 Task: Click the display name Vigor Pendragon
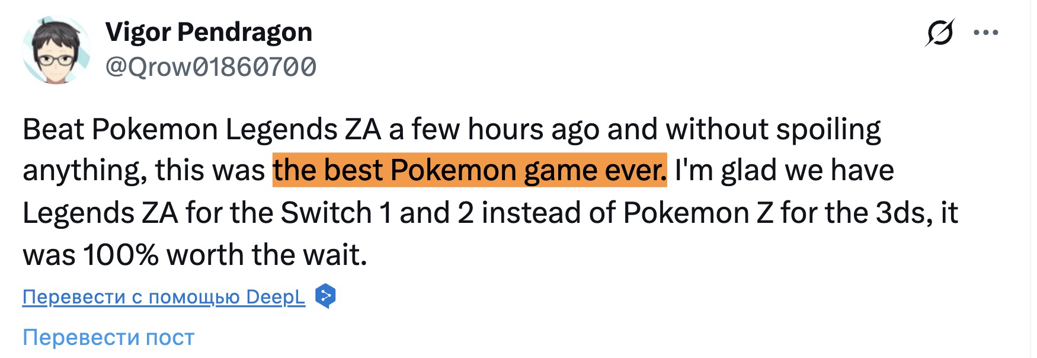209,32
